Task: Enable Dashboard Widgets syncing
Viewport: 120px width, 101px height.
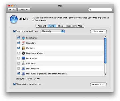Action: (19, 53)
